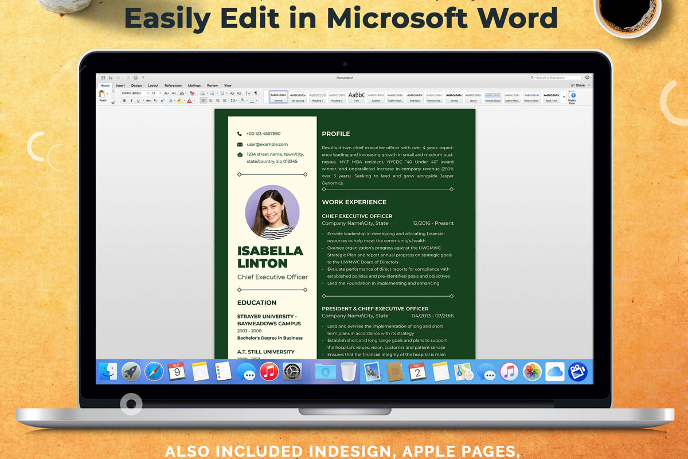Open the Styles Pane
The width and height of the screenshot is (688, 459).
(x=573, y=98)
